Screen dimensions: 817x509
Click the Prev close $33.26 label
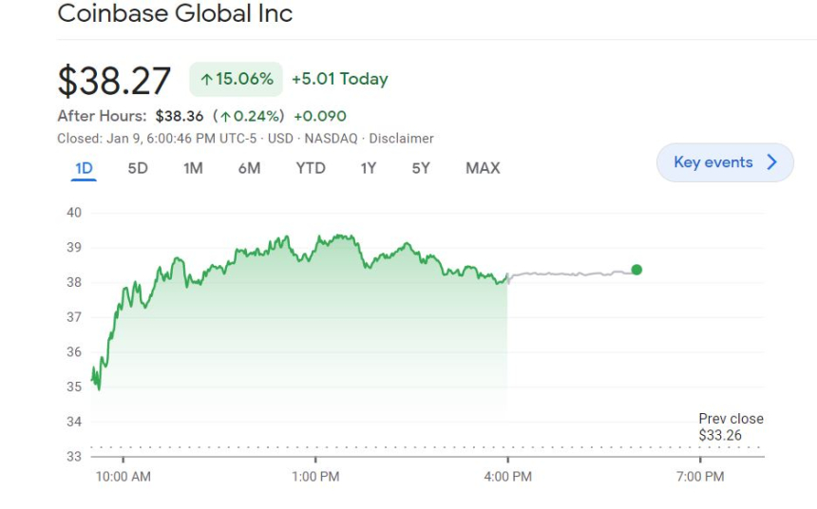click(730, 427)
